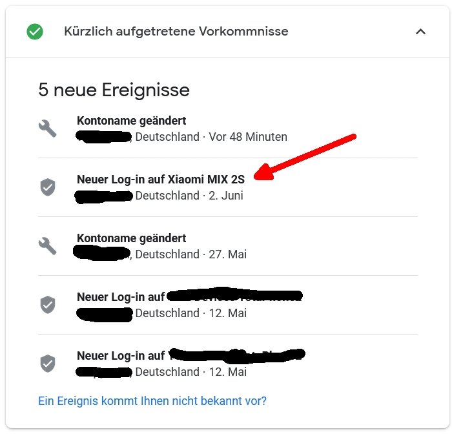The height and width of the screenshot is (434, 452).
Task: Open the last redacted 'Neuer Log-in auf' event
Action: point(228,364)
